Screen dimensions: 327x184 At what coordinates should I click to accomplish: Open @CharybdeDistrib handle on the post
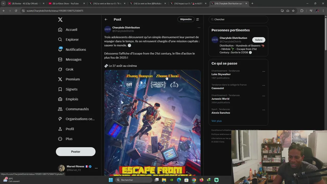123,31
